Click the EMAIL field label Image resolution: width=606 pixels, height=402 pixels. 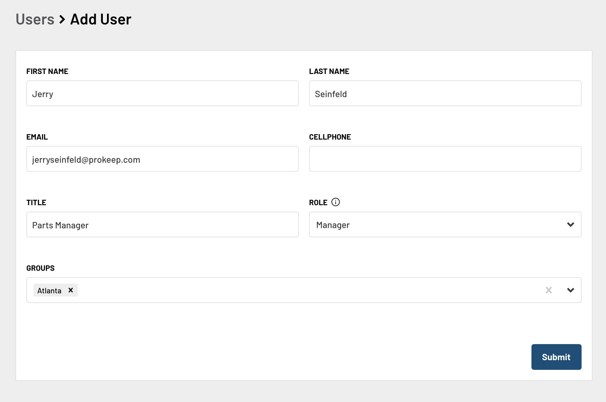(x=37, y=137)
